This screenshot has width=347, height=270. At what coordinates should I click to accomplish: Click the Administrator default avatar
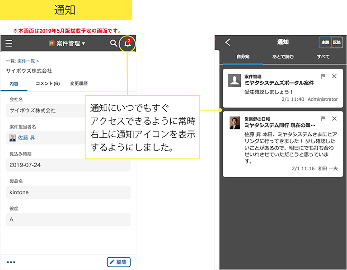coord(234,80)
